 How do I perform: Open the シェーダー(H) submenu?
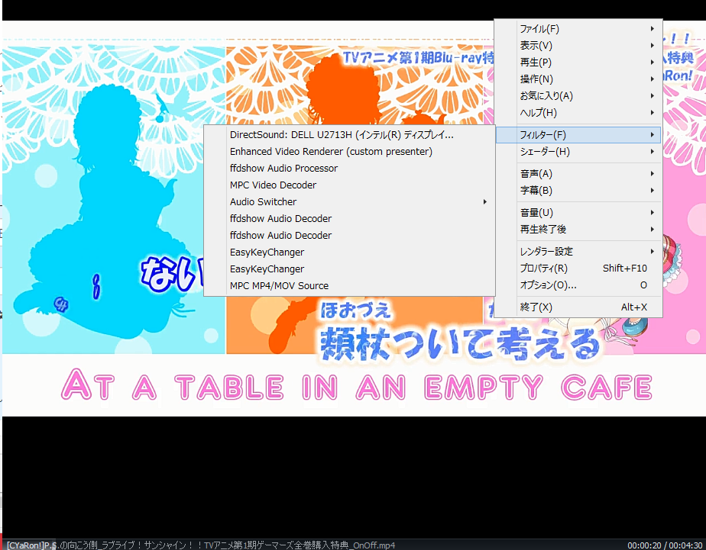tap(578, 152)
